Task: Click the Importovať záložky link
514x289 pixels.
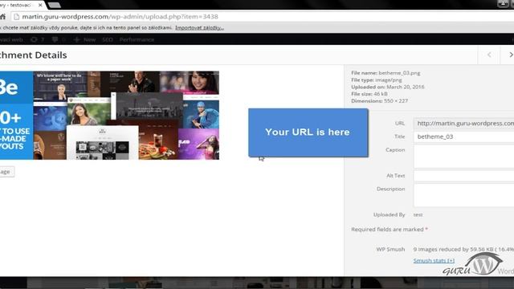Action: click(199, 28)
